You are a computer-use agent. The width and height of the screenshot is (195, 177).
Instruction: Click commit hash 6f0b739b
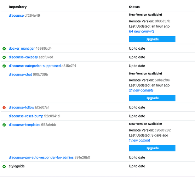pyautogui.click(x=40, y=74)
